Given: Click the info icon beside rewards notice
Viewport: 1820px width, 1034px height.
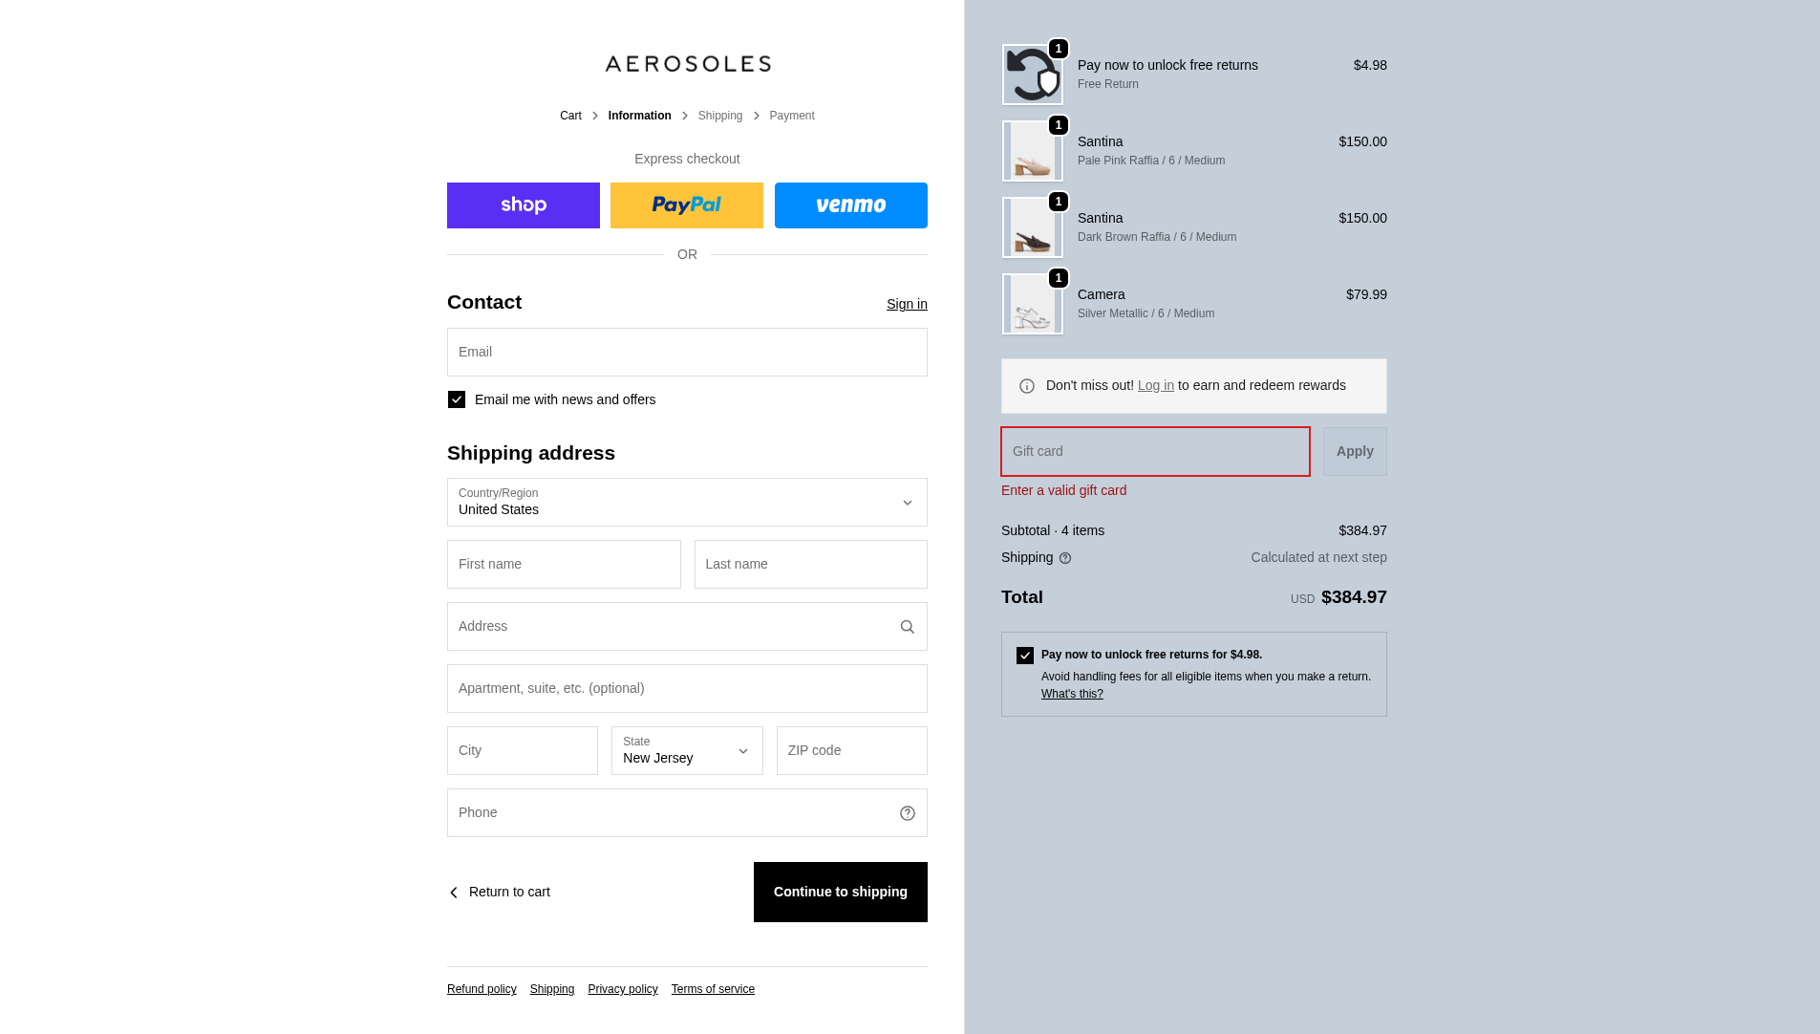Looking at the screenshot, I should click(x=1027, y=386).
